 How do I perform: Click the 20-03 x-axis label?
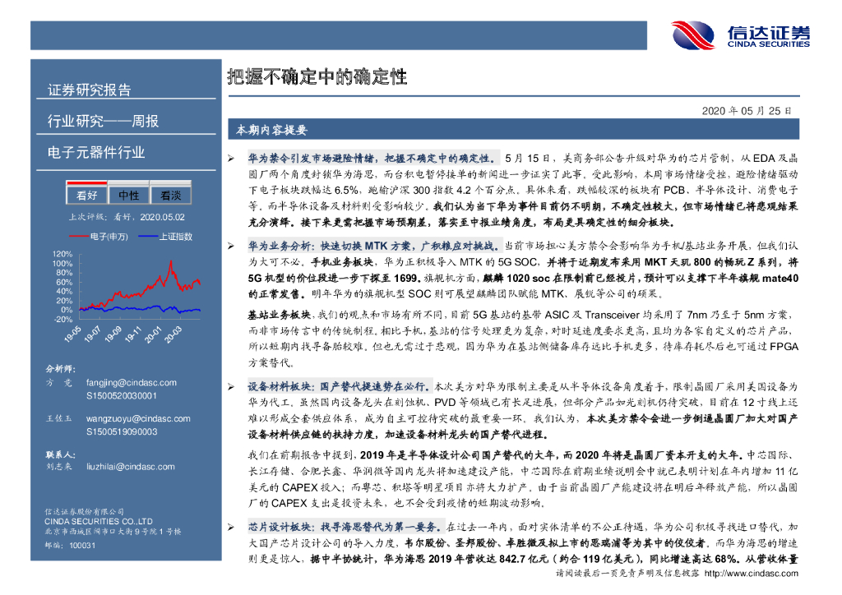(173, 334)
